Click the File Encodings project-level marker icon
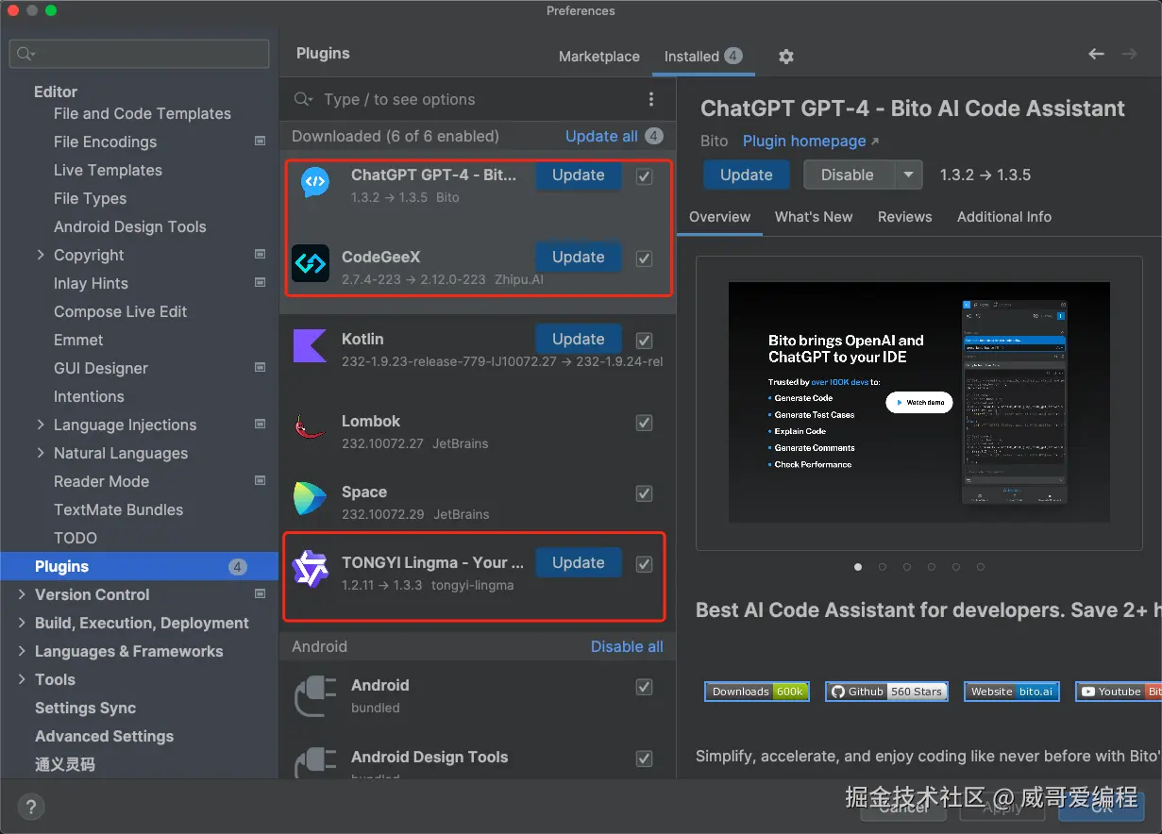1162x834 pixels. coord(261,142)
